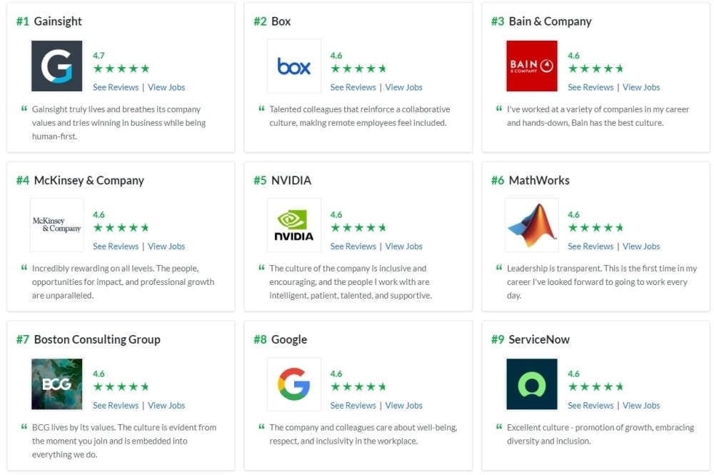Click the McKinsey & Company logo

[56, 225]
